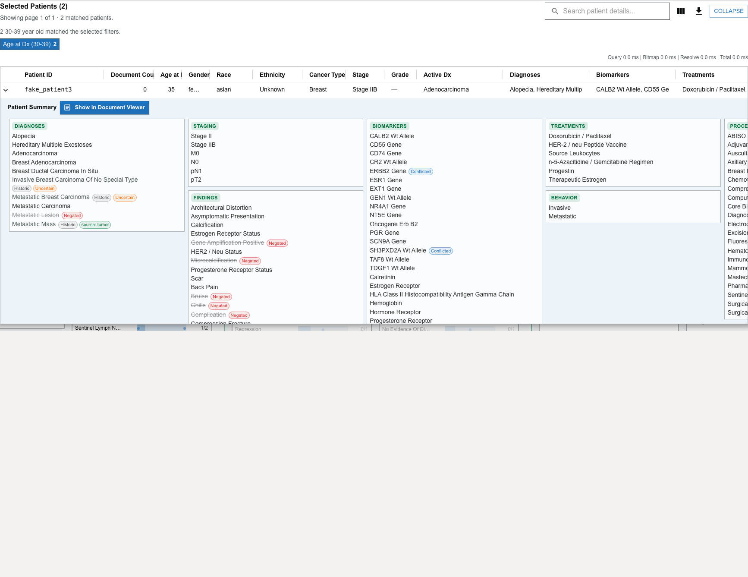This screenshot has height=577, width=748.
Task: Click the BIOMARKERS section label
Action: [x=390, y=126]
